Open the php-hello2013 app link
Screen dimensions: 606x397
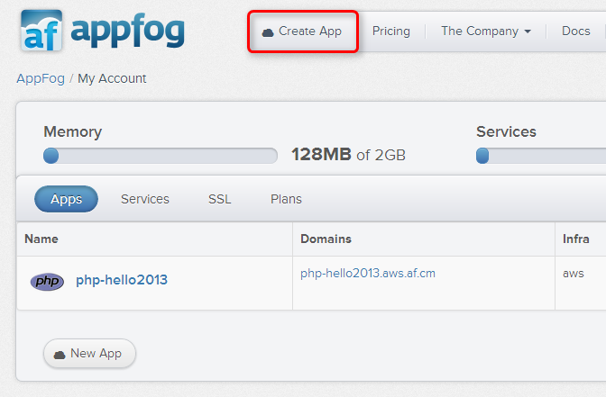[x=122, y=280]
